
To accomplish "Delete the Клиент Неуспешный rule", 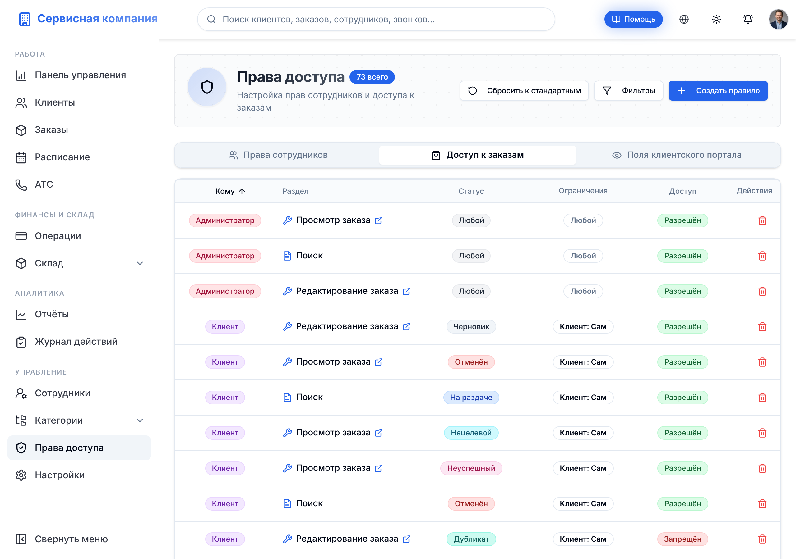I will point(762,468).
